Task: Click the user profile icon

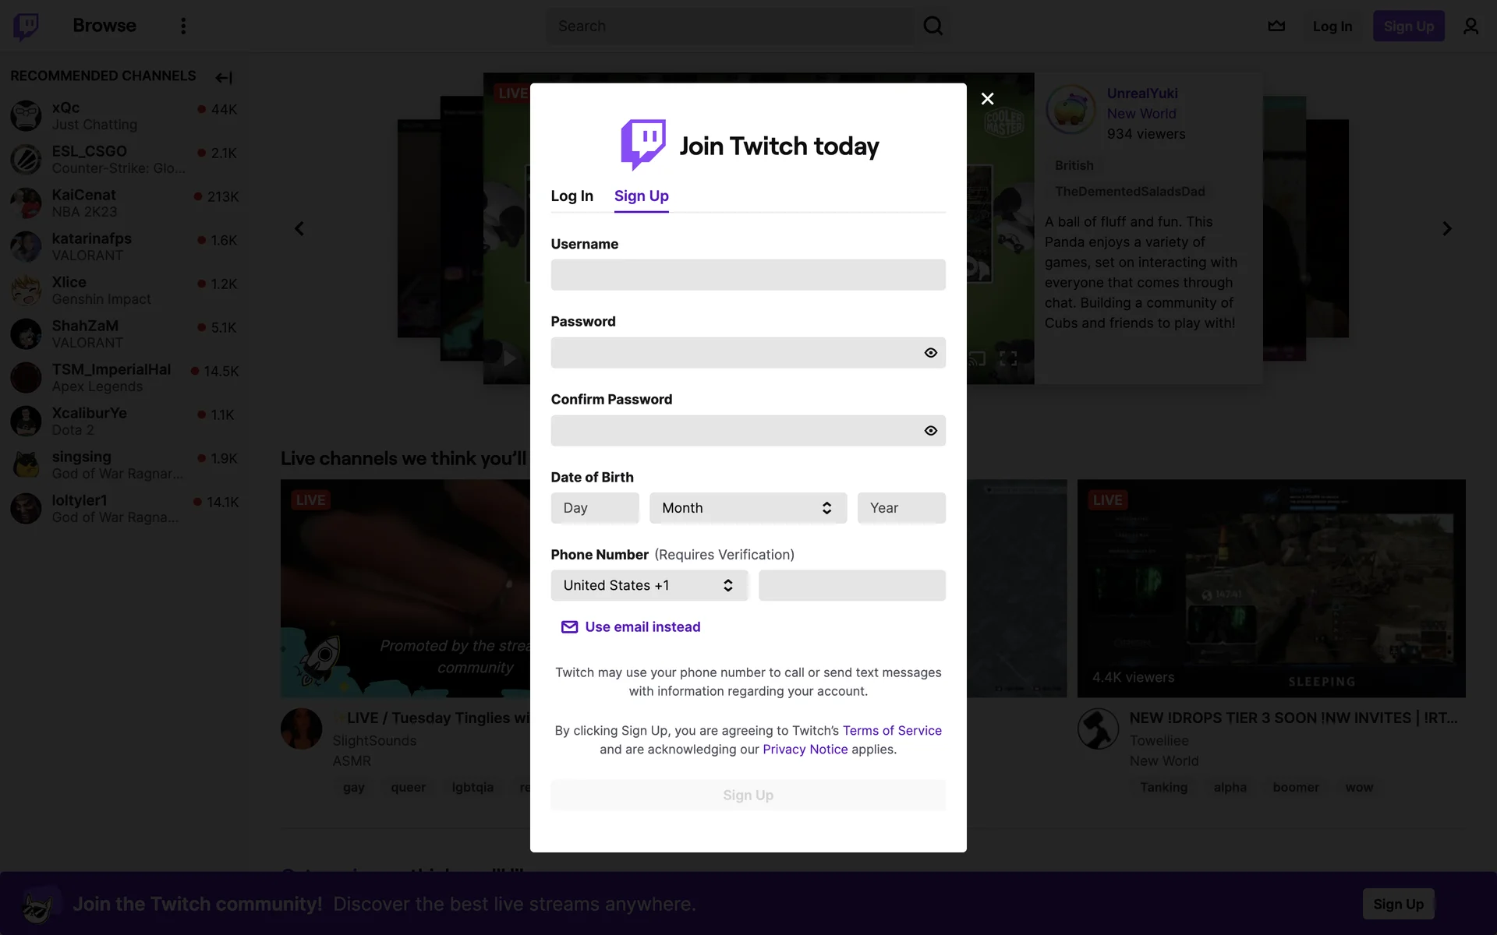Action: 1470,26
